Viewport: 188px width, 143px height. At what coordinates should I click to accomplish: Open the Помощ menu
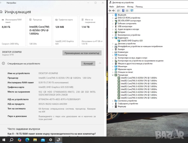click(139, 7)
